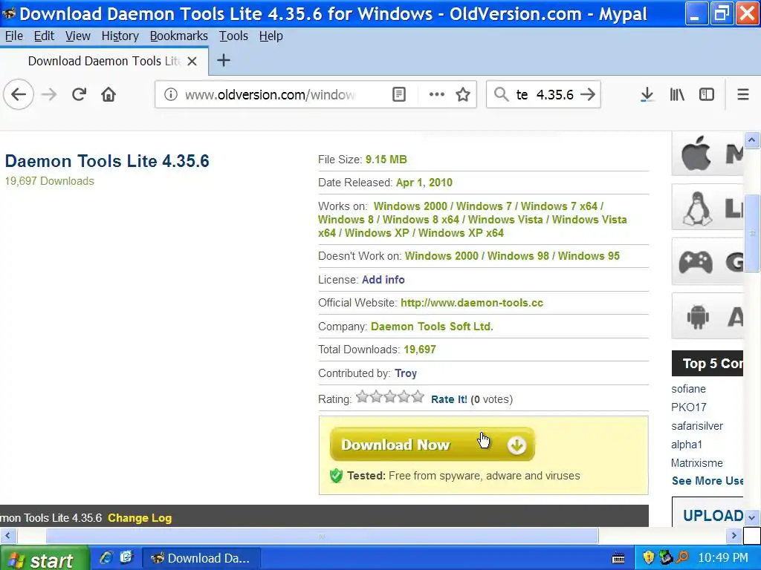Image resolution: width=761 pixels, height=570 pixels.
Task: Launch Internet Explorer from quick launch
Action: (106, 557)
